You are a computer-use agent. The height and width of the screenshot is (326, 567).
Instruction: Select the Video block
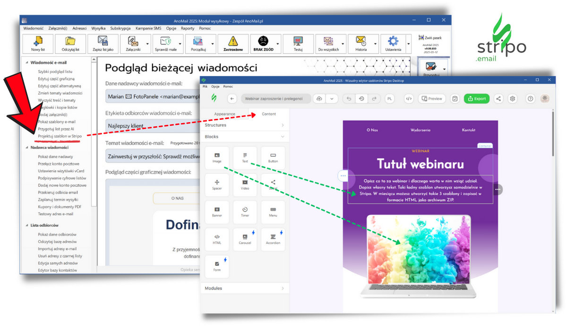tap(245, 185)
